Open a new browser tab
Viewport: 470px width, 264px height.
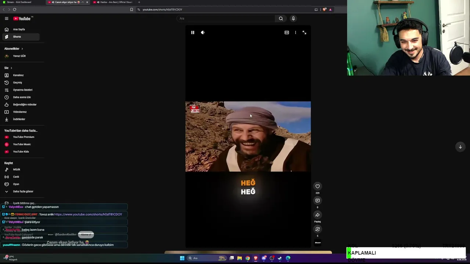point(139,2)
